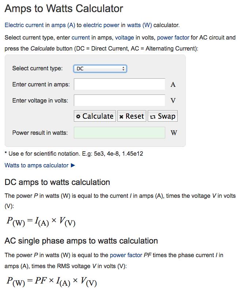Open power factor link in AC single phase section
This screenshot has height=289, width=238.
click(126, 255)
